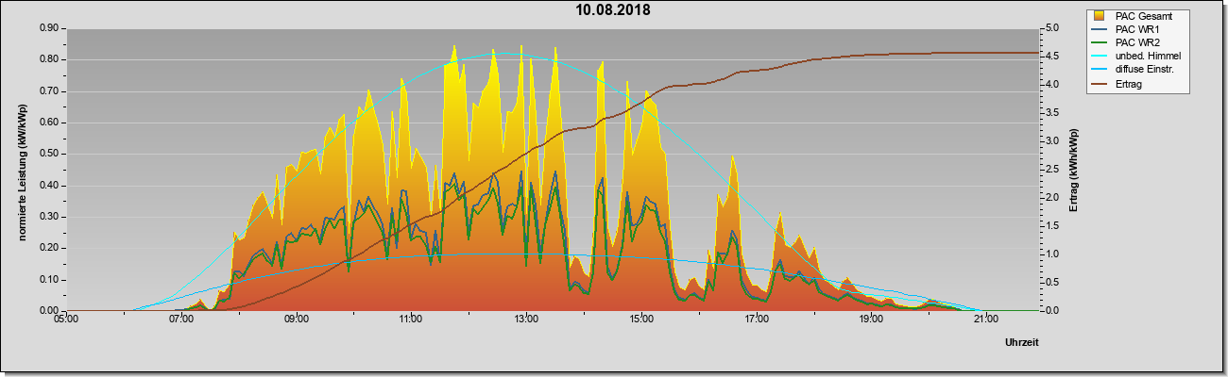
Task: Click the 0.30 left axis value
Action: (x=49, y=217)
